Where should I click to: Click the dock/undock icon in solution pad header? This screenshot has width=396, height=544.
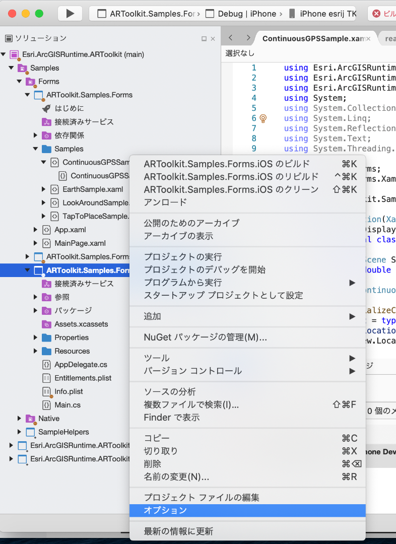(x=204, y=39)
